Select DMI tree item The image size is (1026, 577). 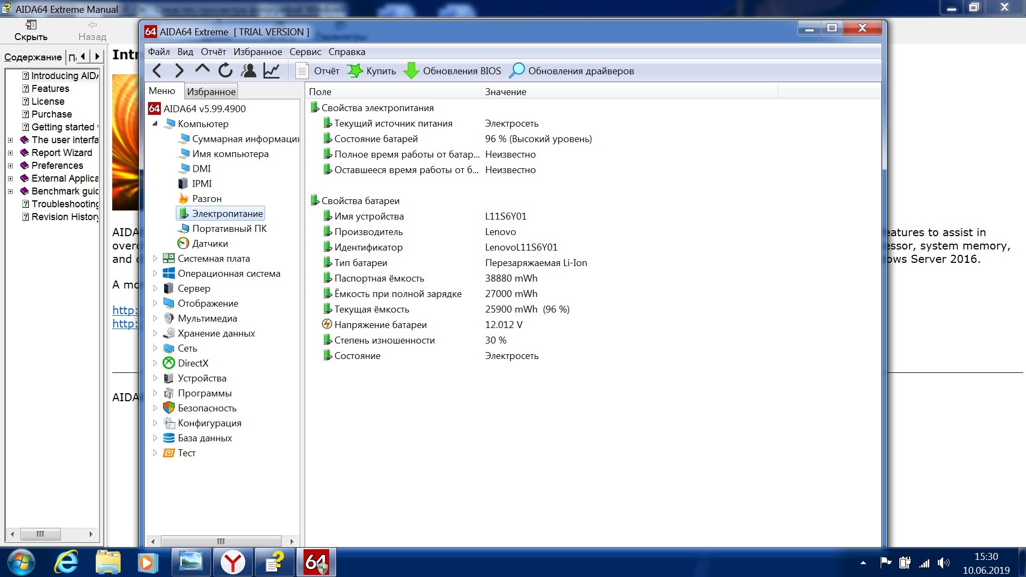195,168
